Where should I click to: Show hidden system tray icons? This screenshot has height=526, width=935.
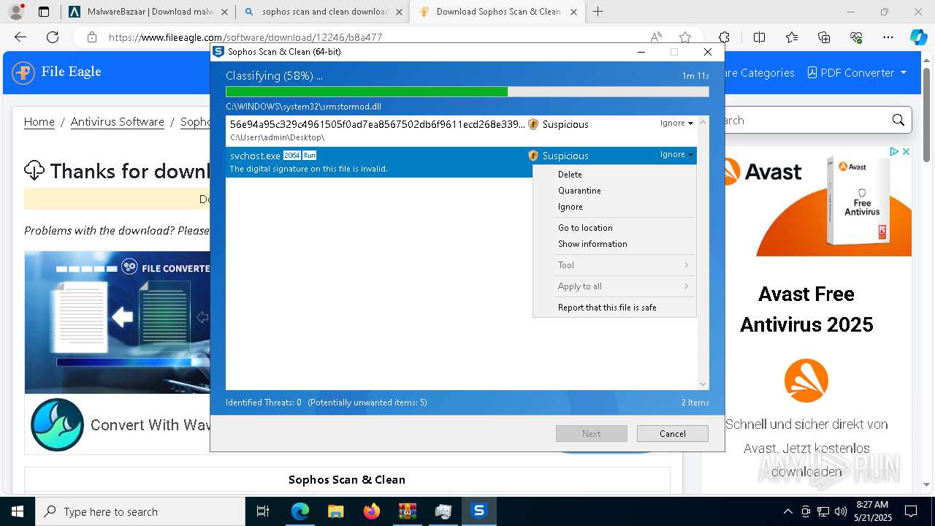click(787, 511)
